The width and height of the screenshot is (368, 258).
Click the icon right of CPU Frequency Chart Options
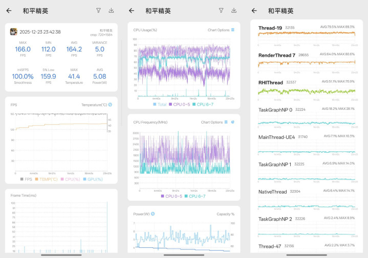[x=233, y=123]
